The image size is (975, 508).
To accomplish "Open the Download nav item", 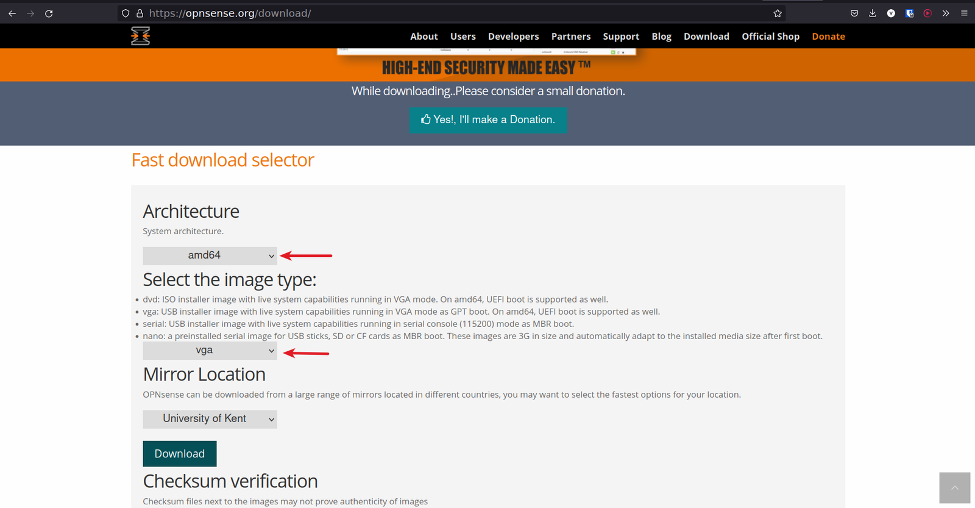I will tap(706, 37).
